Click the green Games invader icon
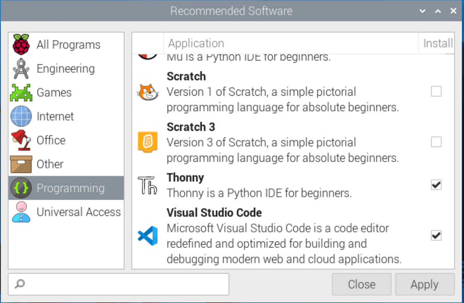 pos(21,93)
